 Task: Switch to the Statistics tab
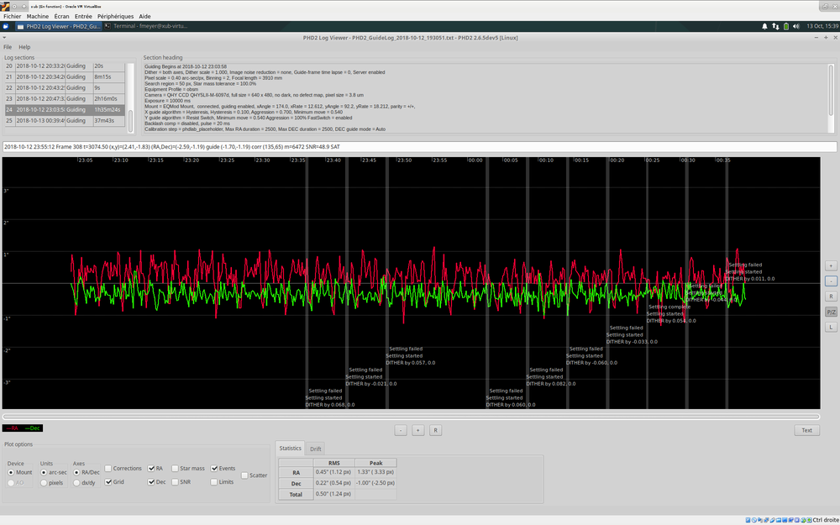(x=291, y=449)
